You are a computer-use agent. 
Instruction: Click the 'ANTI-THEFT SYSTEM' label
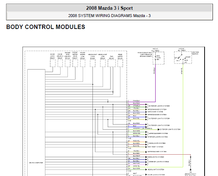(x=155, y=147)
